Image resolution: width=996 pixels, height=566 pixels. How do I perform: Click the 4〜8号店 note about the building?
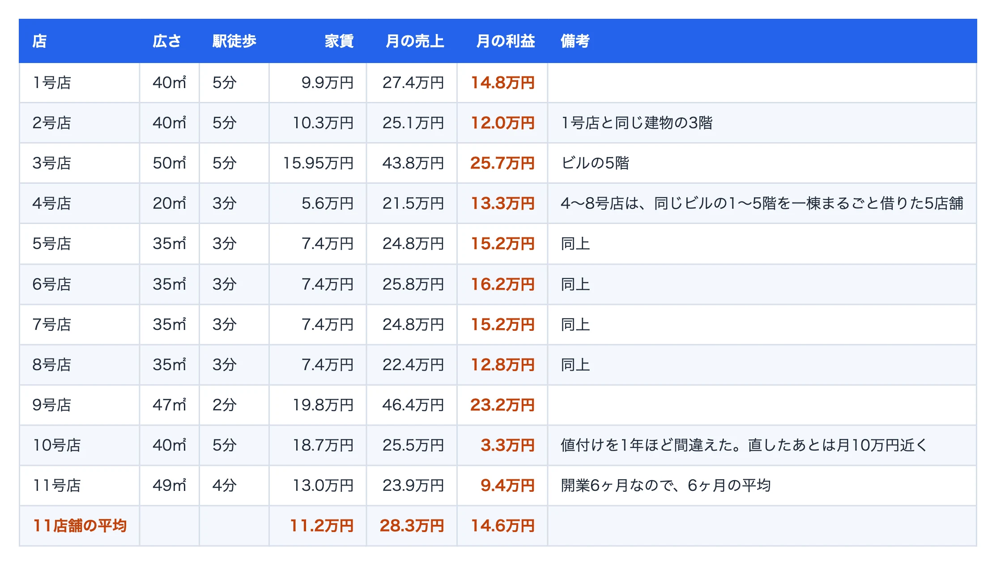click(x=762, y=203)
